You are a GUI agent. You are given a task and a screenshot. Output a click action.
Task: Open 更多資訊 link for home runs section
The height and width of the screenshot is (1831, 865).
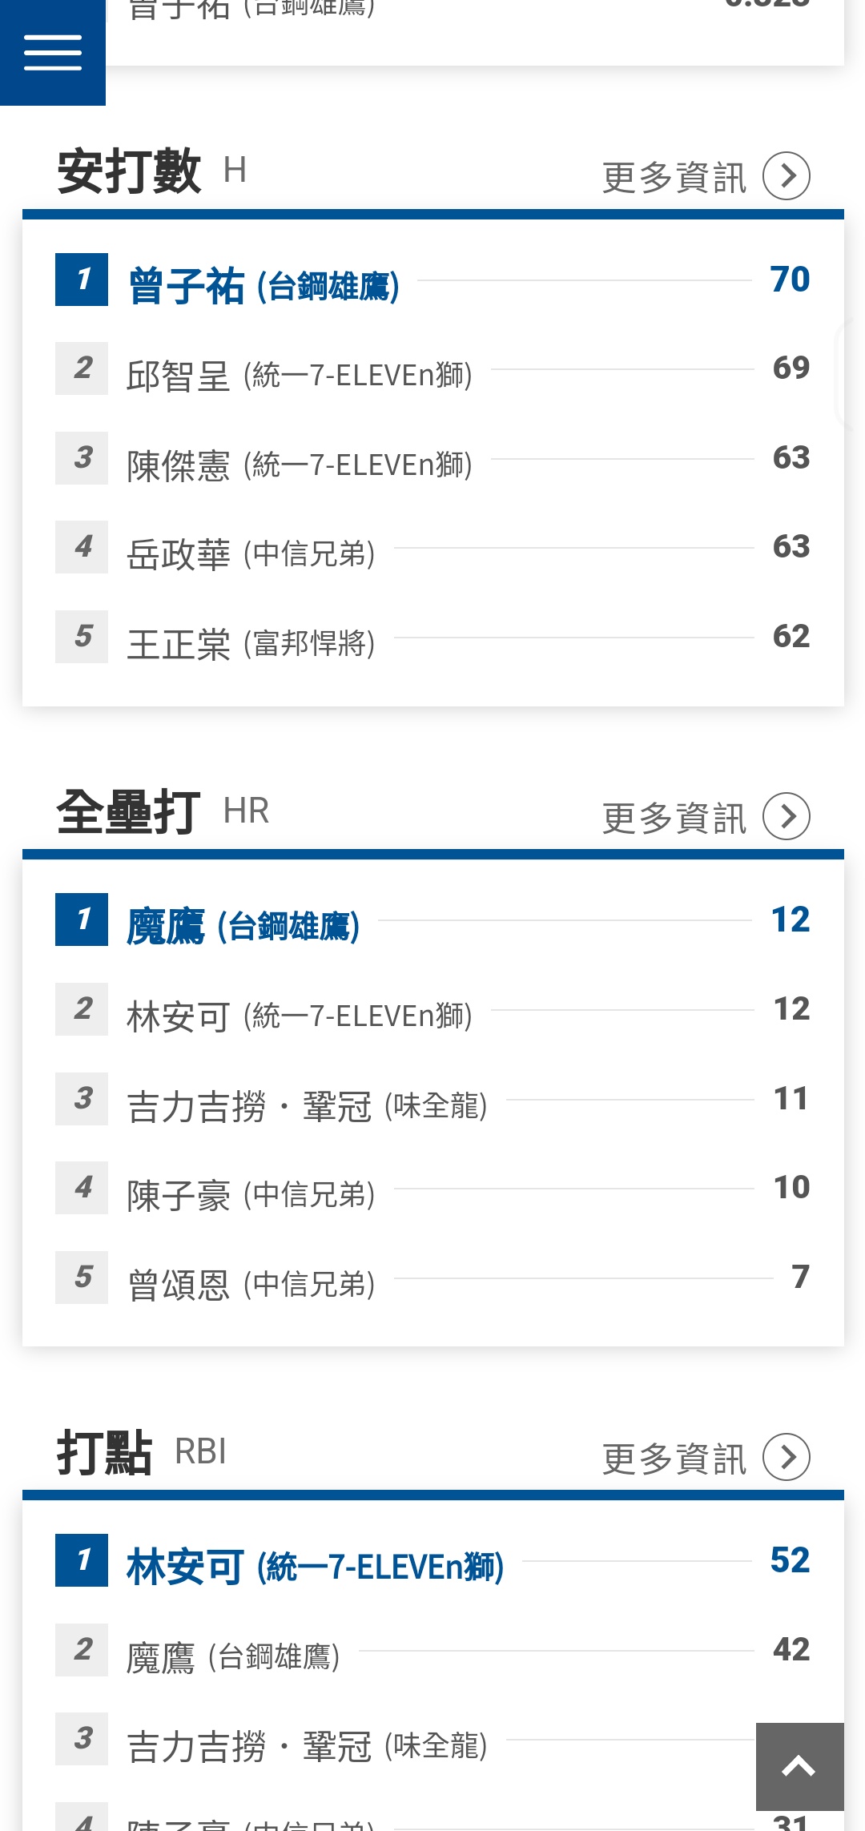674,818
